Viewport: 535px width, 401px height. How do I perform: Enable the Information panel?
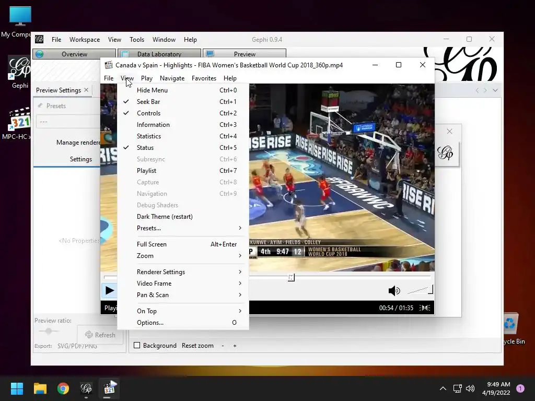coord(183,125)
